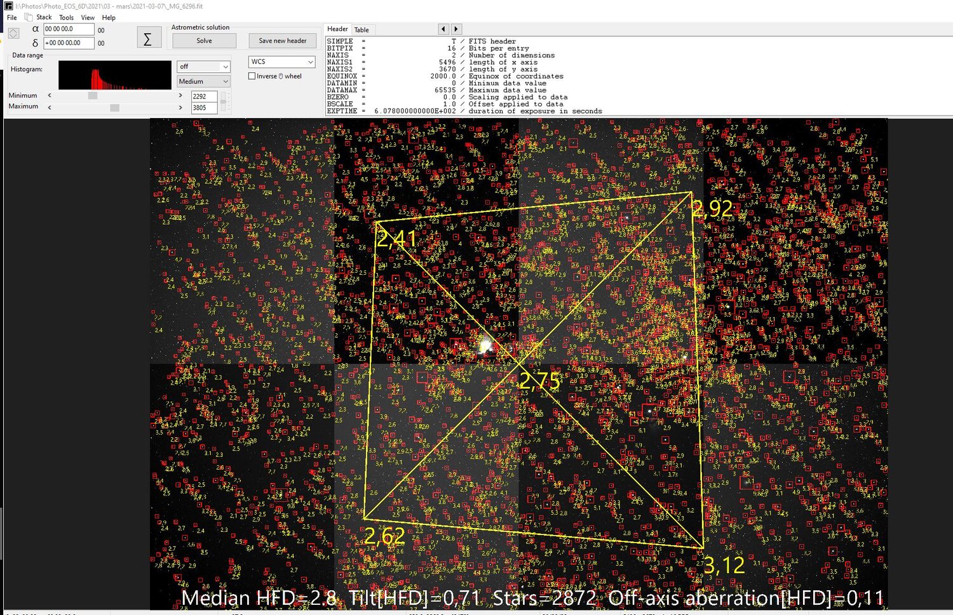Click the DATAMIN line in the FITS header
This screenshot has height=615, width=953.
click(436, 83)
